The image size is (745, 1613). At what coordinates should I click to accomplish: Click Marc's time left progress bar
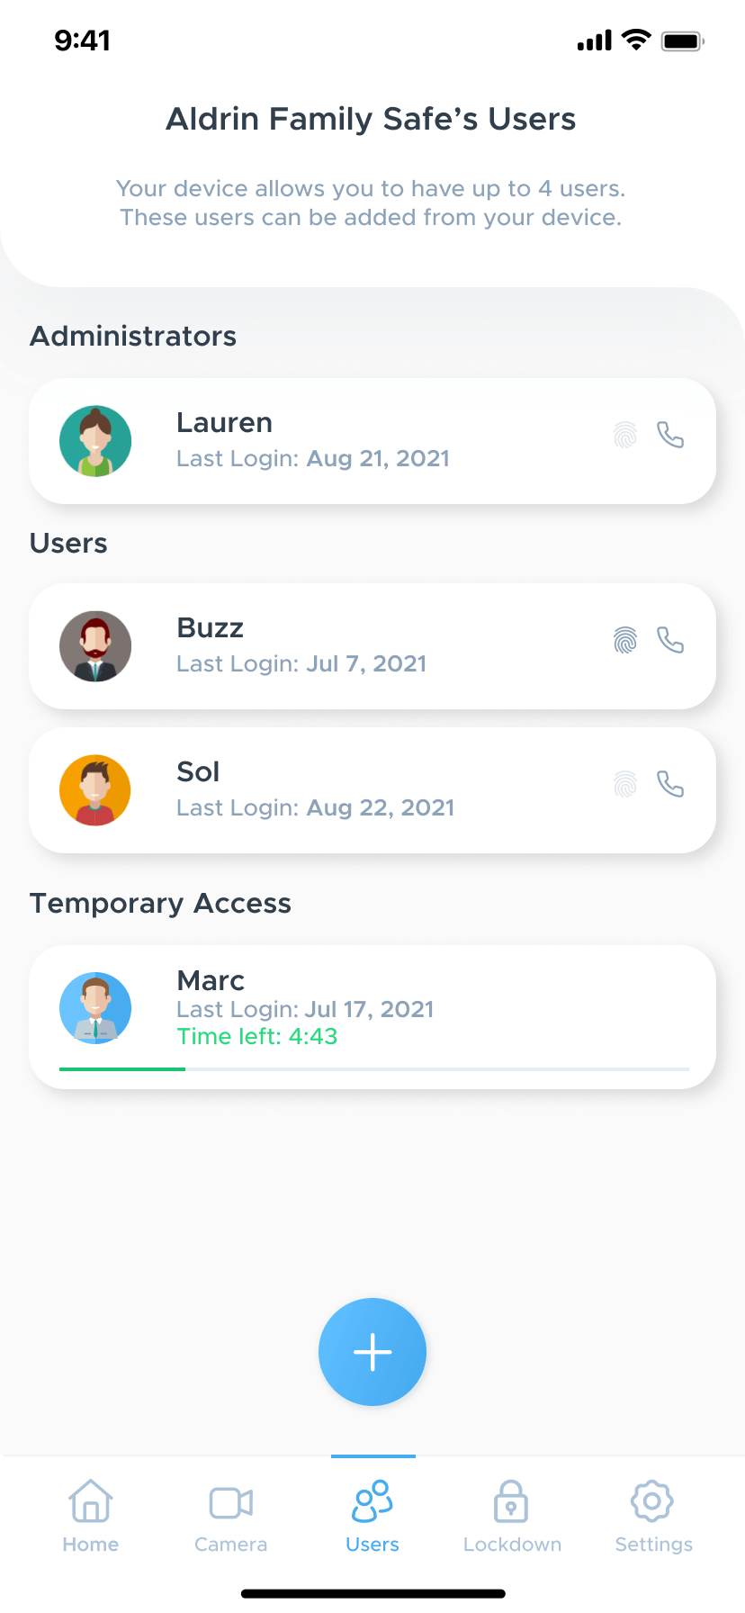pyautogui.click(x=373, y=1068)
